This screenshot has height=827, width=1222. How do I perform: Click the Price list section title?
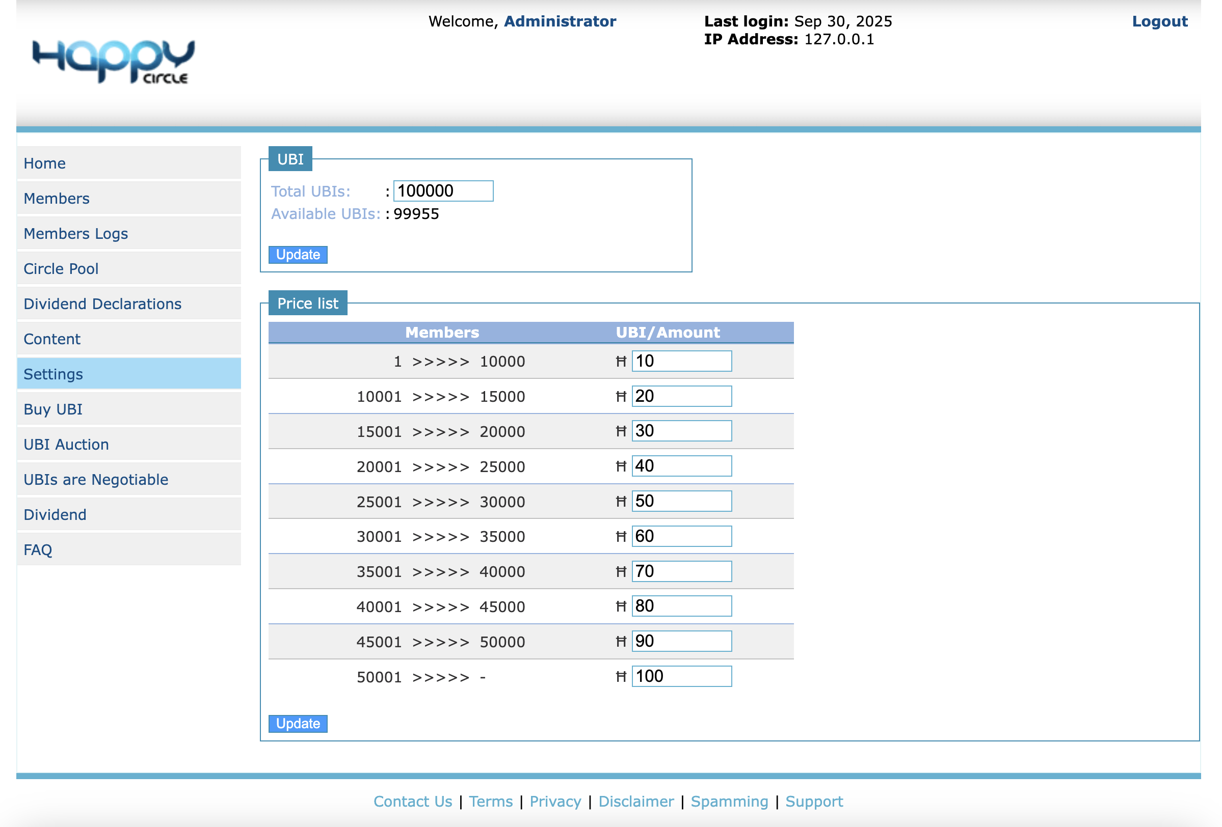308,303
